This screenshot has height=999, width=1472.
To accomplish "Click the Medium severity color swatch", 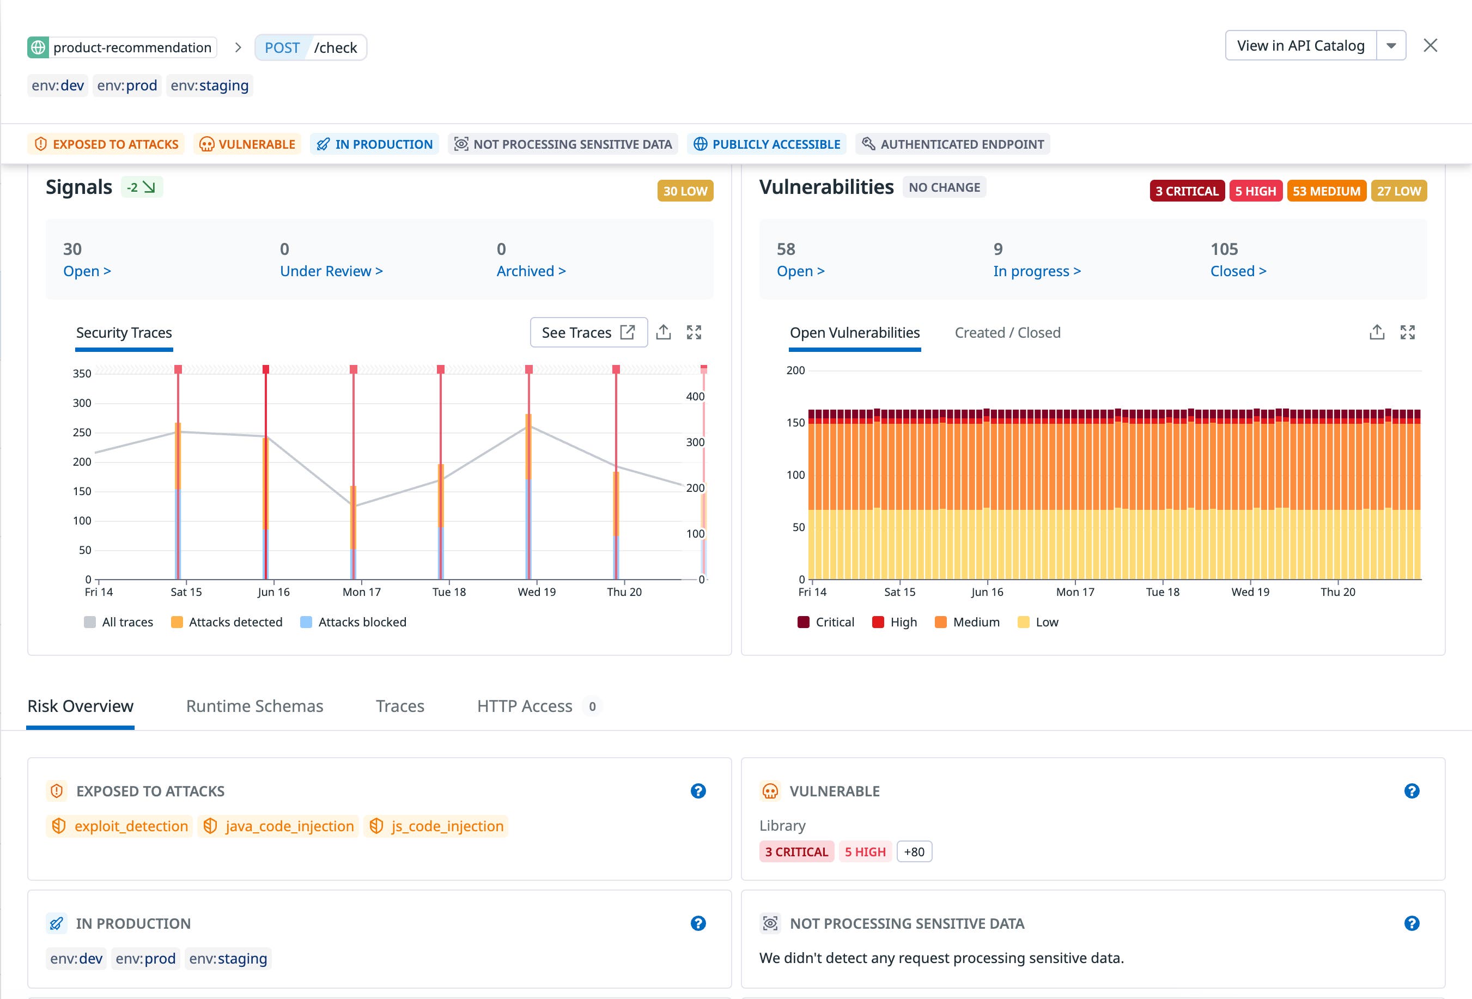I will [x=941, y=622].
